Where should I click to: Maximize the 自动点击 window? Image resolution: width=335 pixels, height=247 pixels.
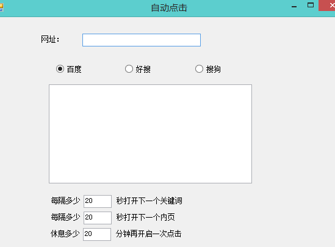point(311,6)
